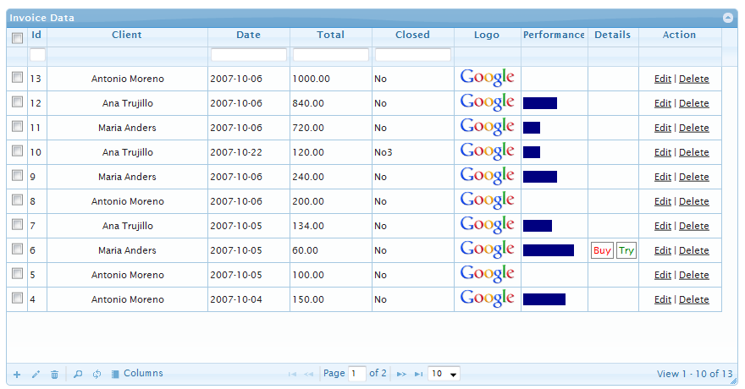This screenshot has height=389, width=745.
Task: Click the Delete link for invoice 9
Action: coord(694,177)
